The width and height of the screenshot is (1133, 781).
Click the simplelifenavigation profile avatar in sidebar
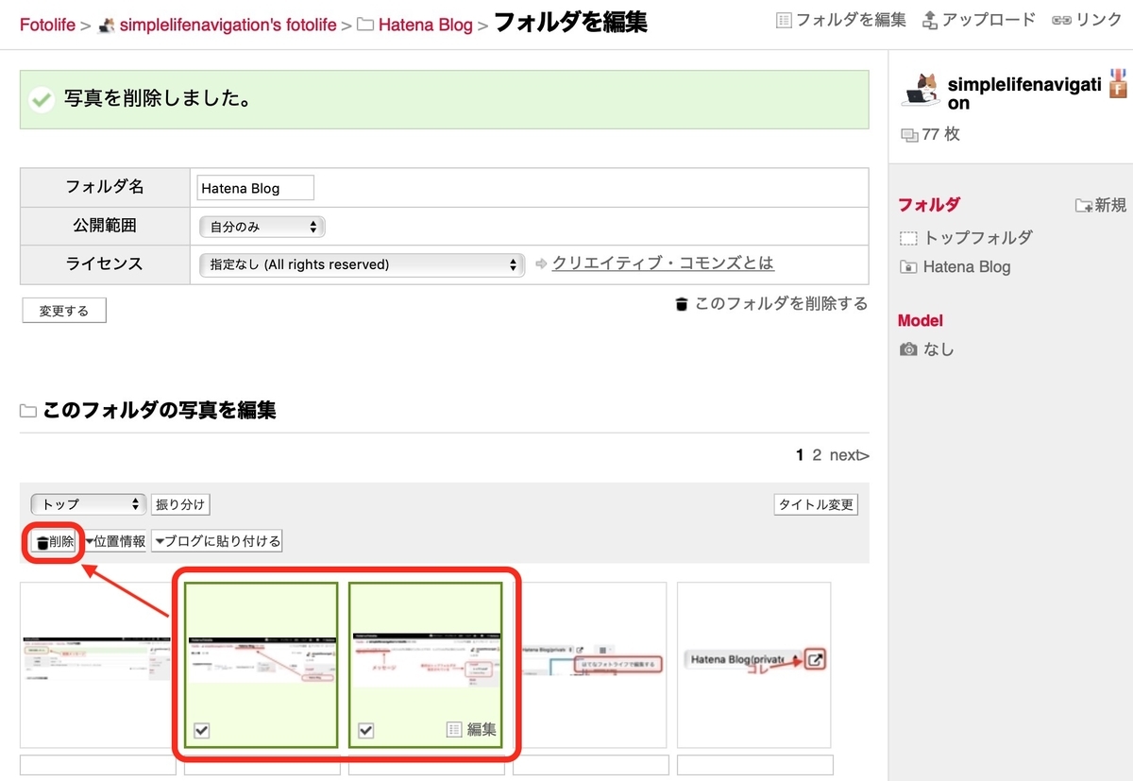click(x=922, y=90)
